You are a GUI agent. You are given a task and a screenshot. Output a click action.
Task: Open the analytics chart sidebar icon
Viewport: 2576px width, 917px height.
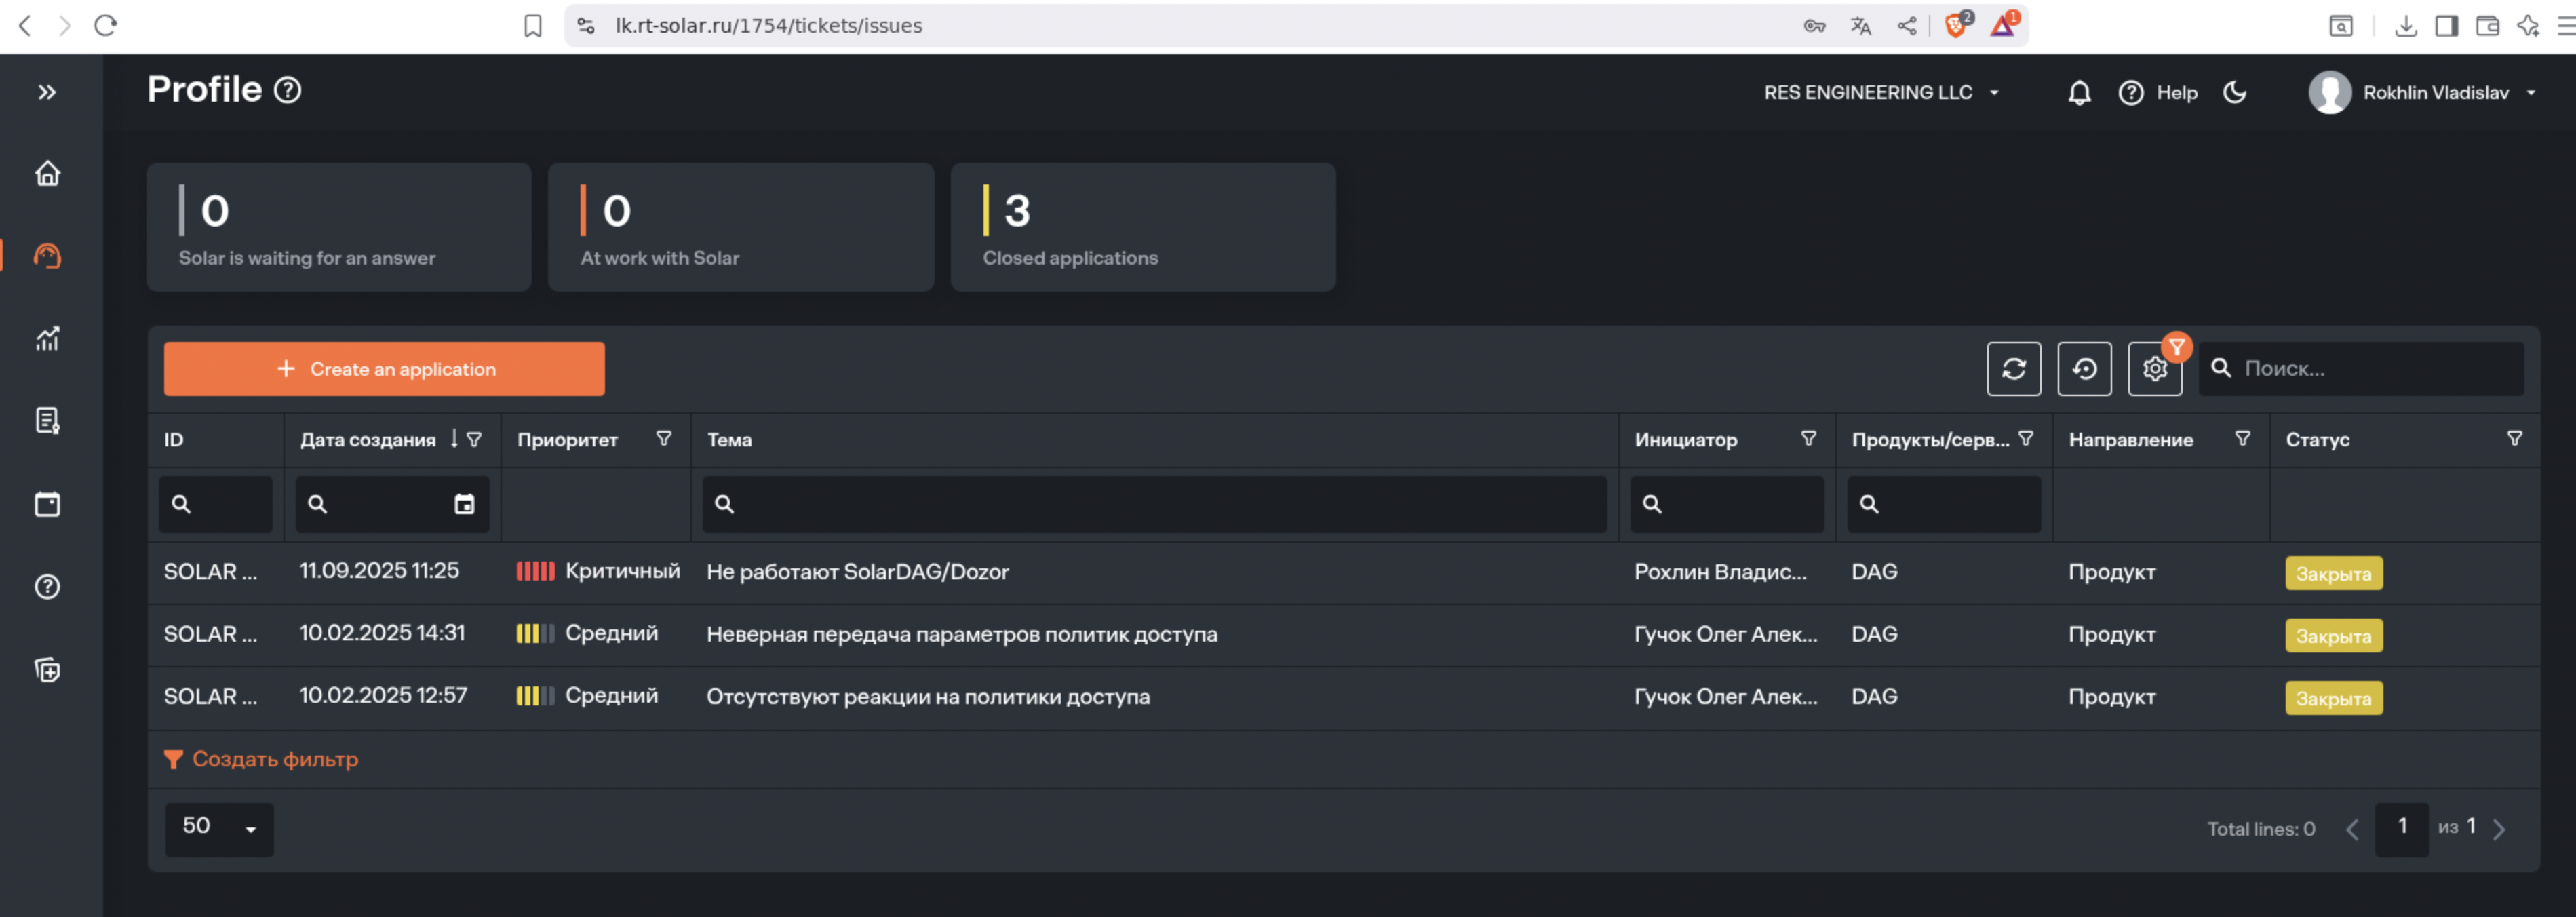click(47, 339)
